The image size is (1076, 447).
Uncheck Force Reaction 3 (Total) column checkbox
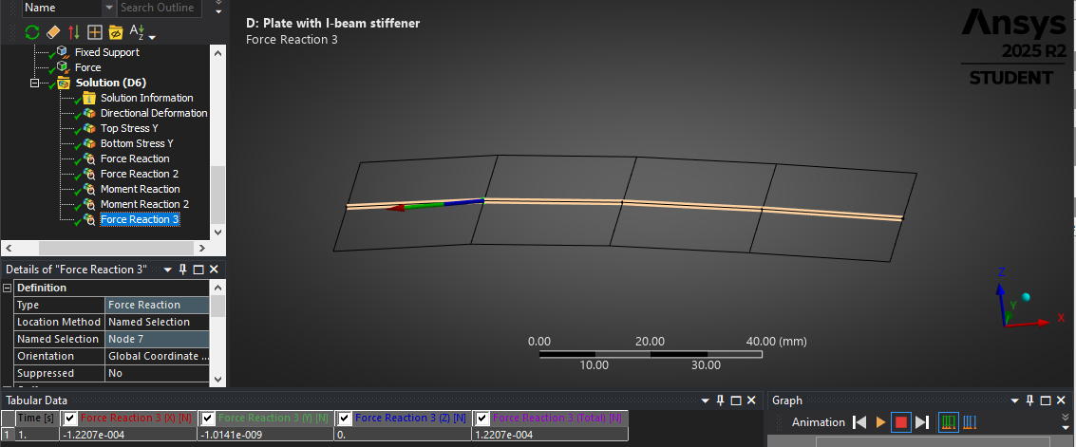482,419
